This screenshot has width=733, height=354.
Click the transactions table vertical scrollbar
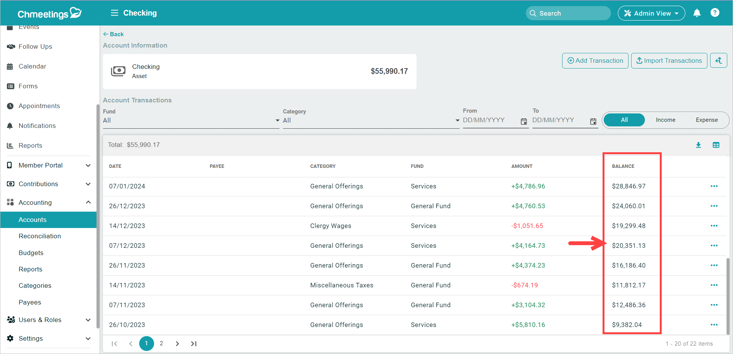pyautogui.click(x=728, y=296)
